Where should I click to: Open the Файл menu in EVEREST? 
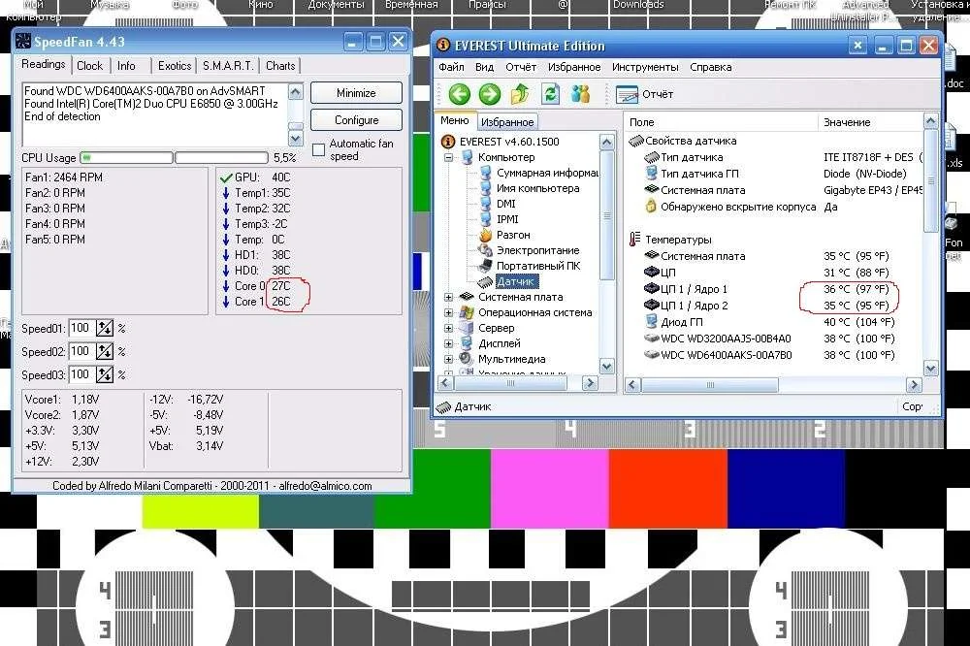pos(451,67)
